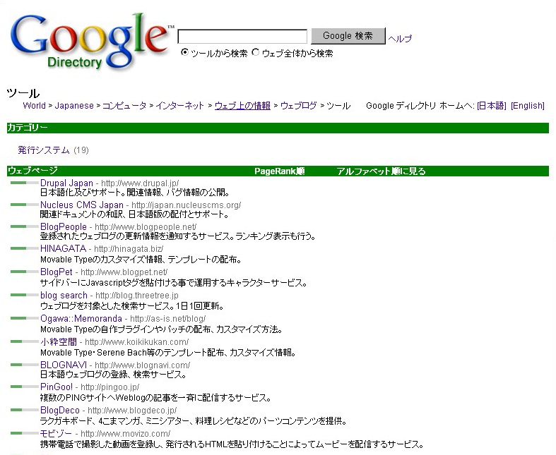The image size is (556, 455).
Task: Open the Nucleus CMS Japan link
Action: point(82,205)
